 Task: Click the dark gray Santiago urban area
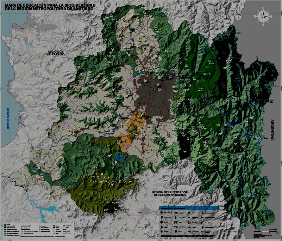(154, 98)
